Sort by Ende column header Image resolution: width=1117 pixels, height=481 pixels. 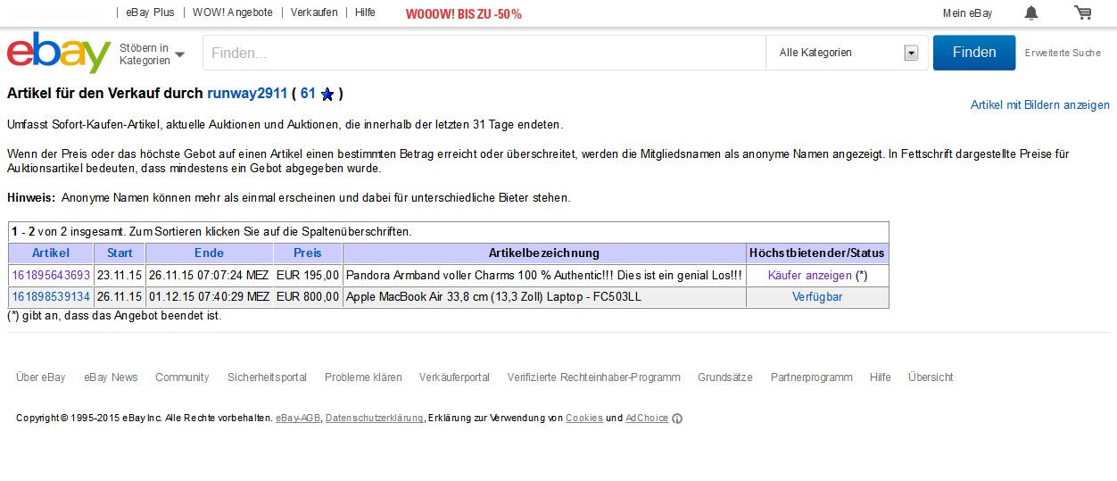coord(210,253)
